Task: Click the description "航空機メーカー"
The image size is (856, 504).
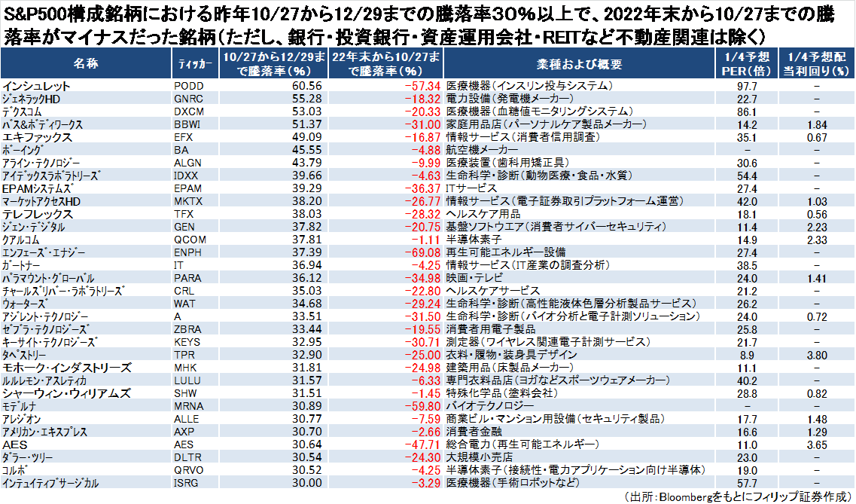Action: click(x=482, y=150)
